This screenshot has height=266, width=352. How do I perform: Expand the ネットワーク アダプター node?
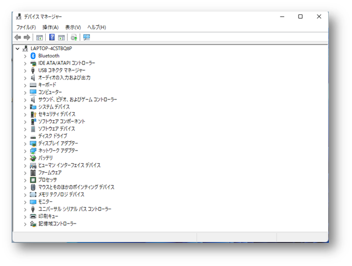25,151
